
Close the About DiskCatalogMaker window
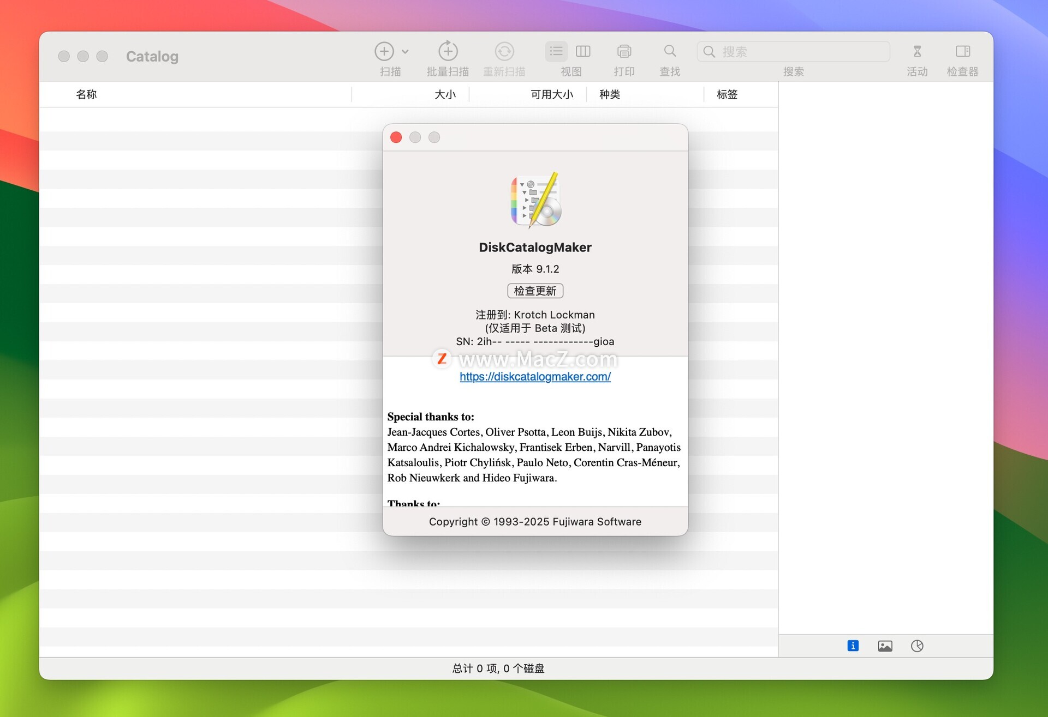[x=396, y=137]
